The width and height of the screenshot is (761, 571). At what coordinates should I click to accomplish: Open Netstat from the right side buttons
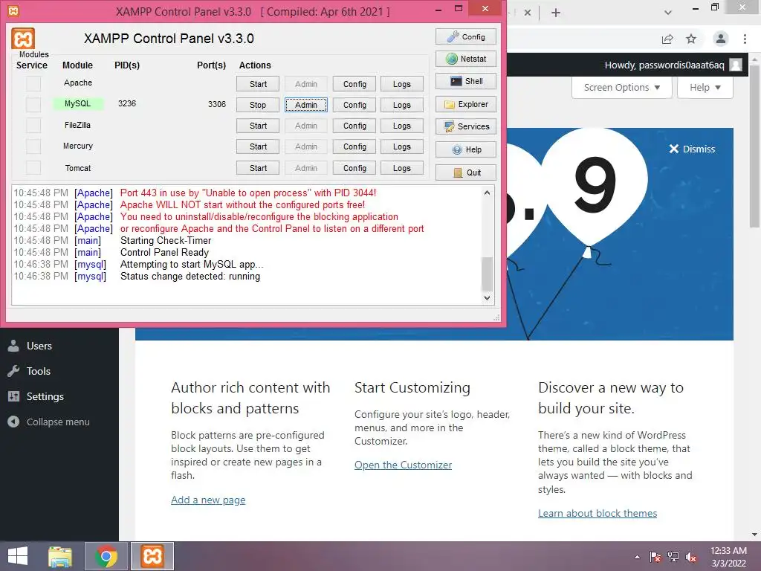[x=466, y=59]
